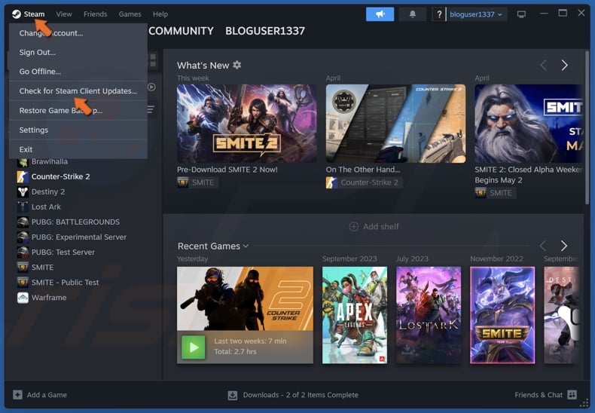595x413 pixels.
Task: Click the Lost Ark game icon in sidebar
Action: pos(23,207)
